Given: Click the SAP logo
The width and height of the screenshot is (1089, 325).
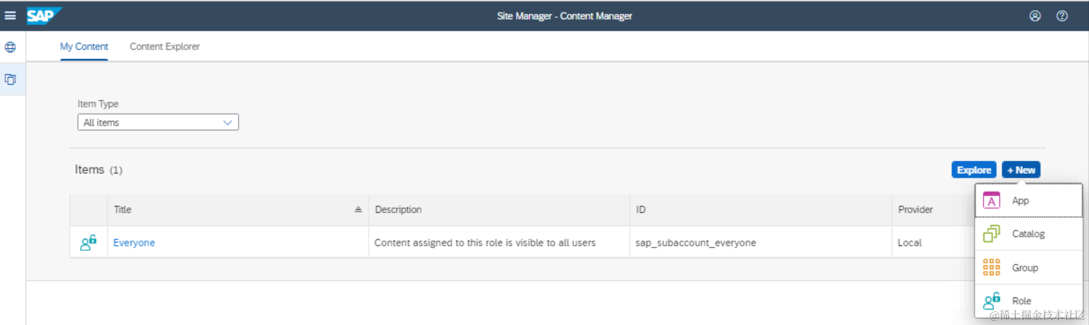Looking at the screenshot, I should pos(43,16).
